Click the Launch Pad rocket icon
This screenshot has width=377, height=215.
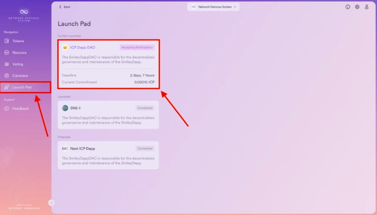click(7, 87)
